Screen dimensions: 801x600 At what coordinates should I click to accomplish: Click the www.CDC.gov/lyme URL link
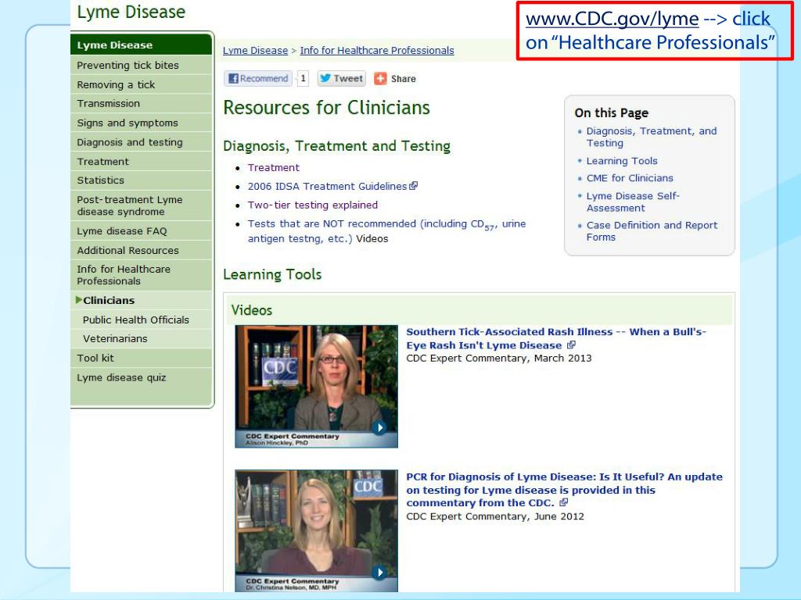pyautogui.click(x=612, y=19)
